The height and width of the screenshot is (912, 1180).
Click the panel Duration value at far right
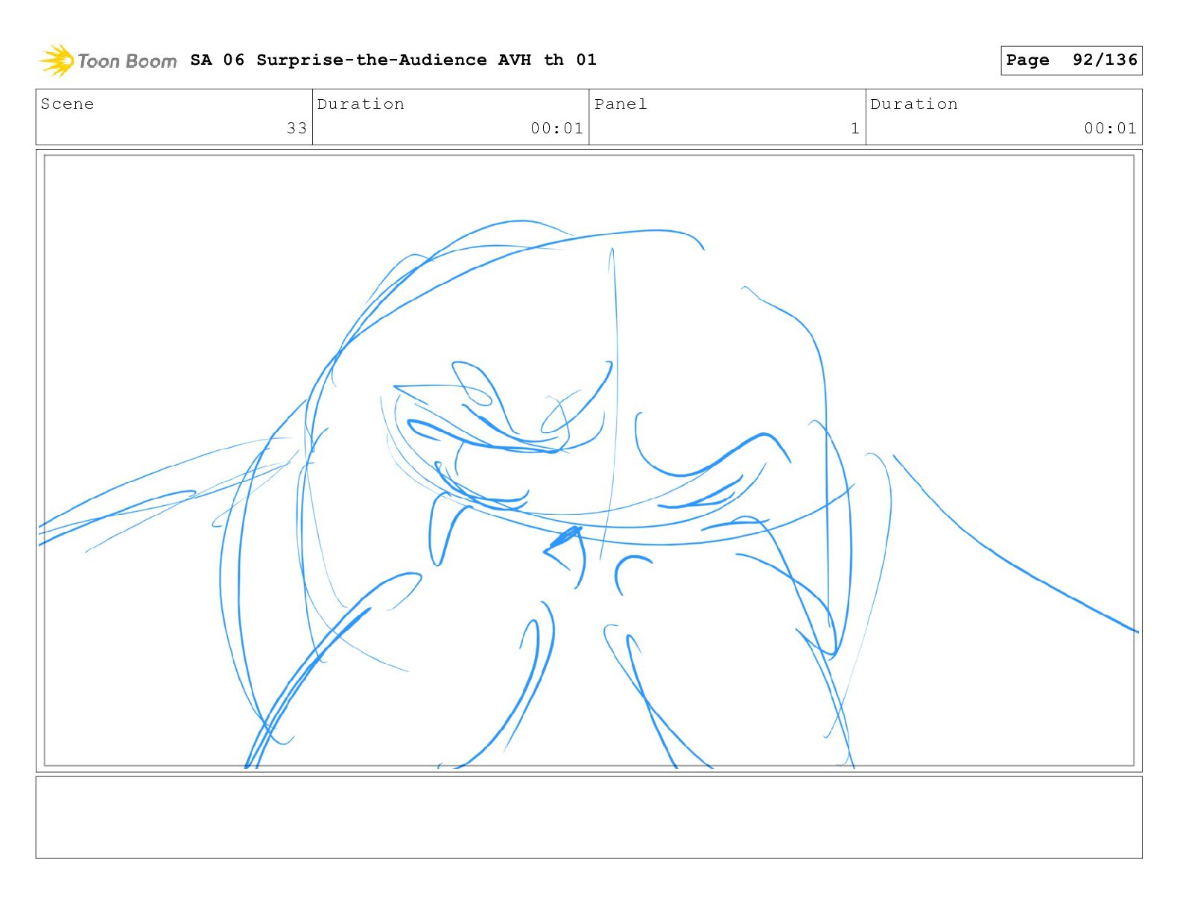click(x=1110, y=128)
